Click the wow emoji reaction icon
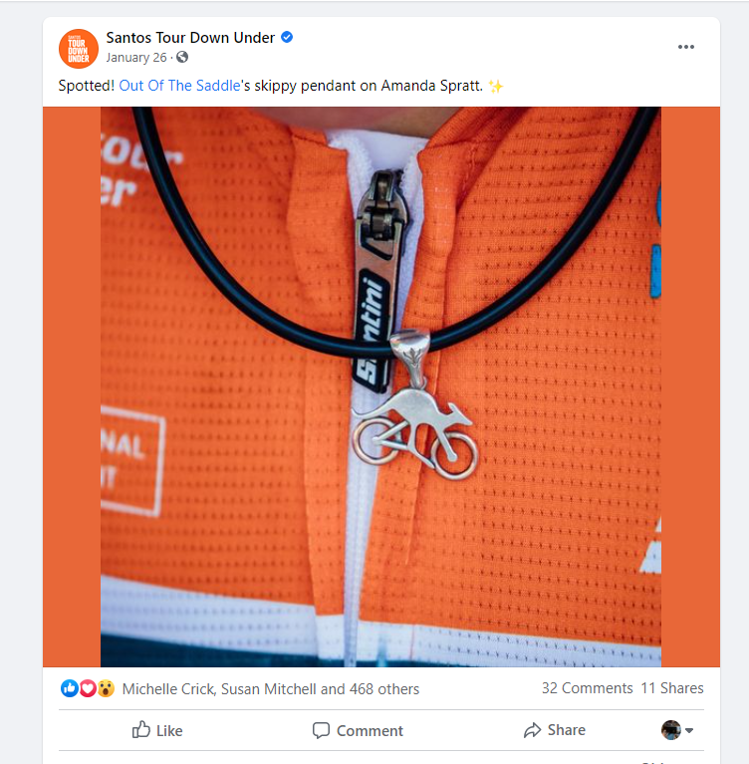 pos(106,688)
